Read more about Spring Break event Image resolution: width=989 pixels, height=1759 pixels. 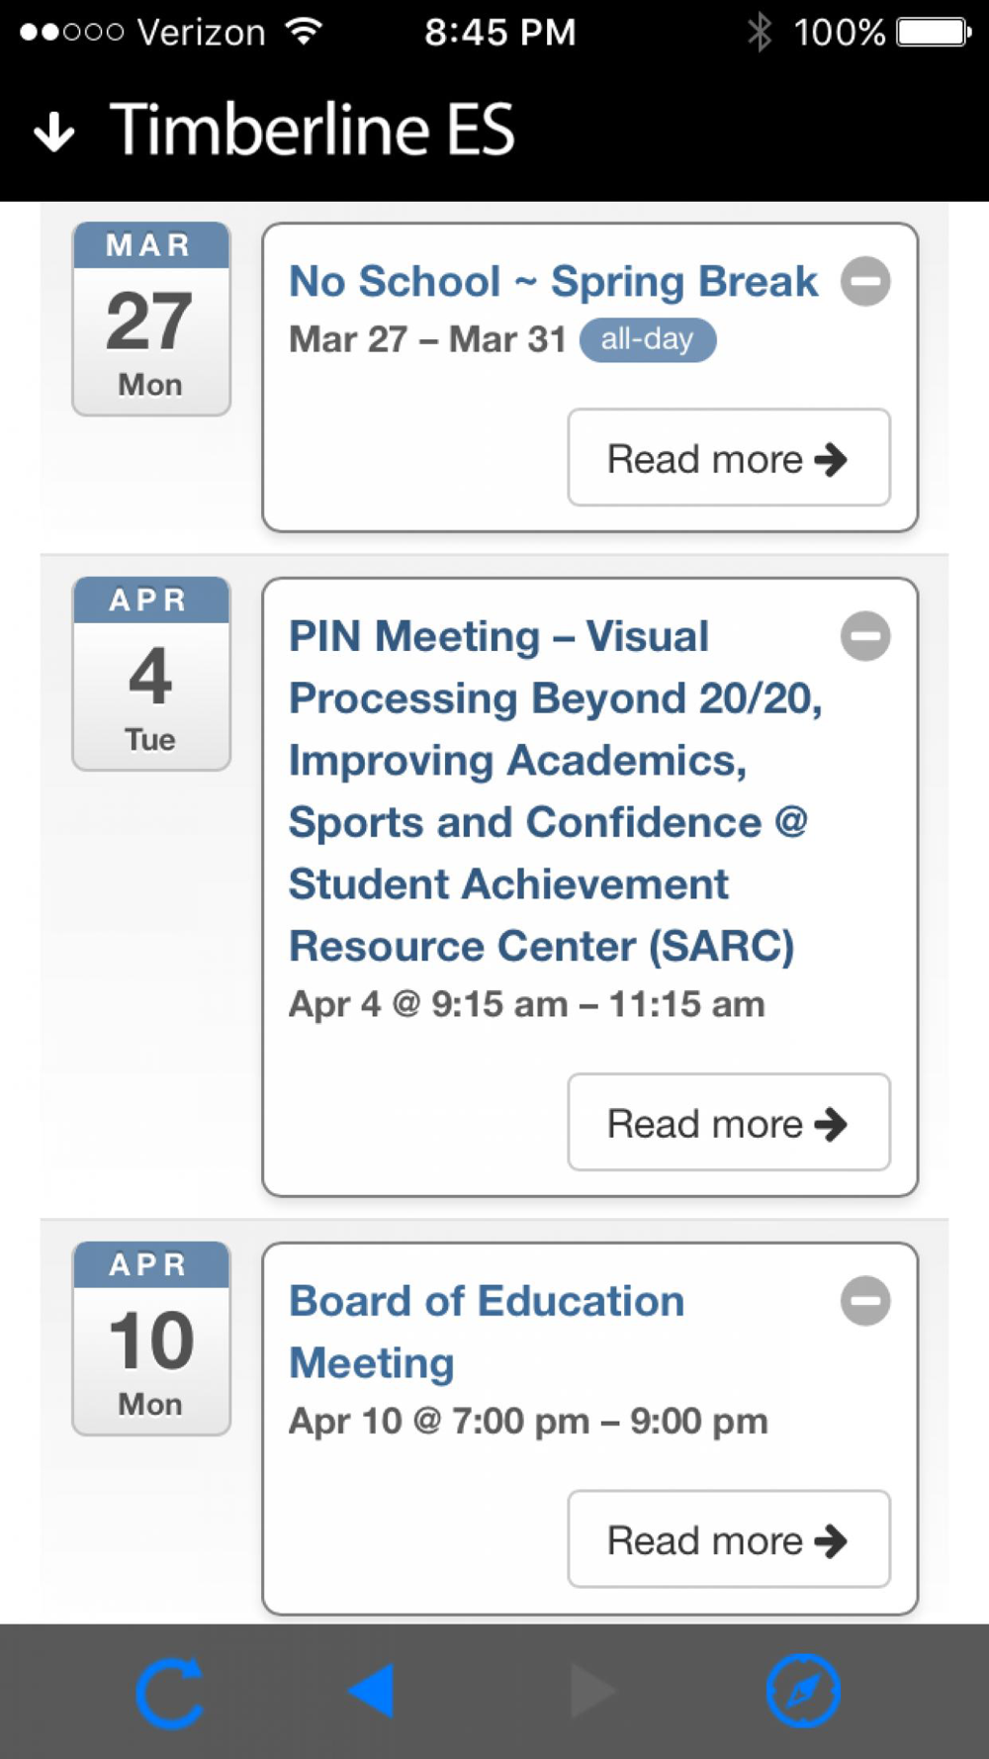point(729,457)
